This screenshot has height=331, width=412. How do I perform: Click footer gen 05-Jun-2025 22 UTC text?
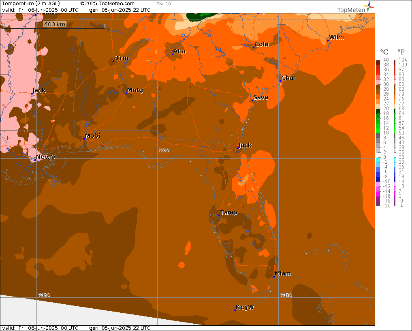(120, 328)
